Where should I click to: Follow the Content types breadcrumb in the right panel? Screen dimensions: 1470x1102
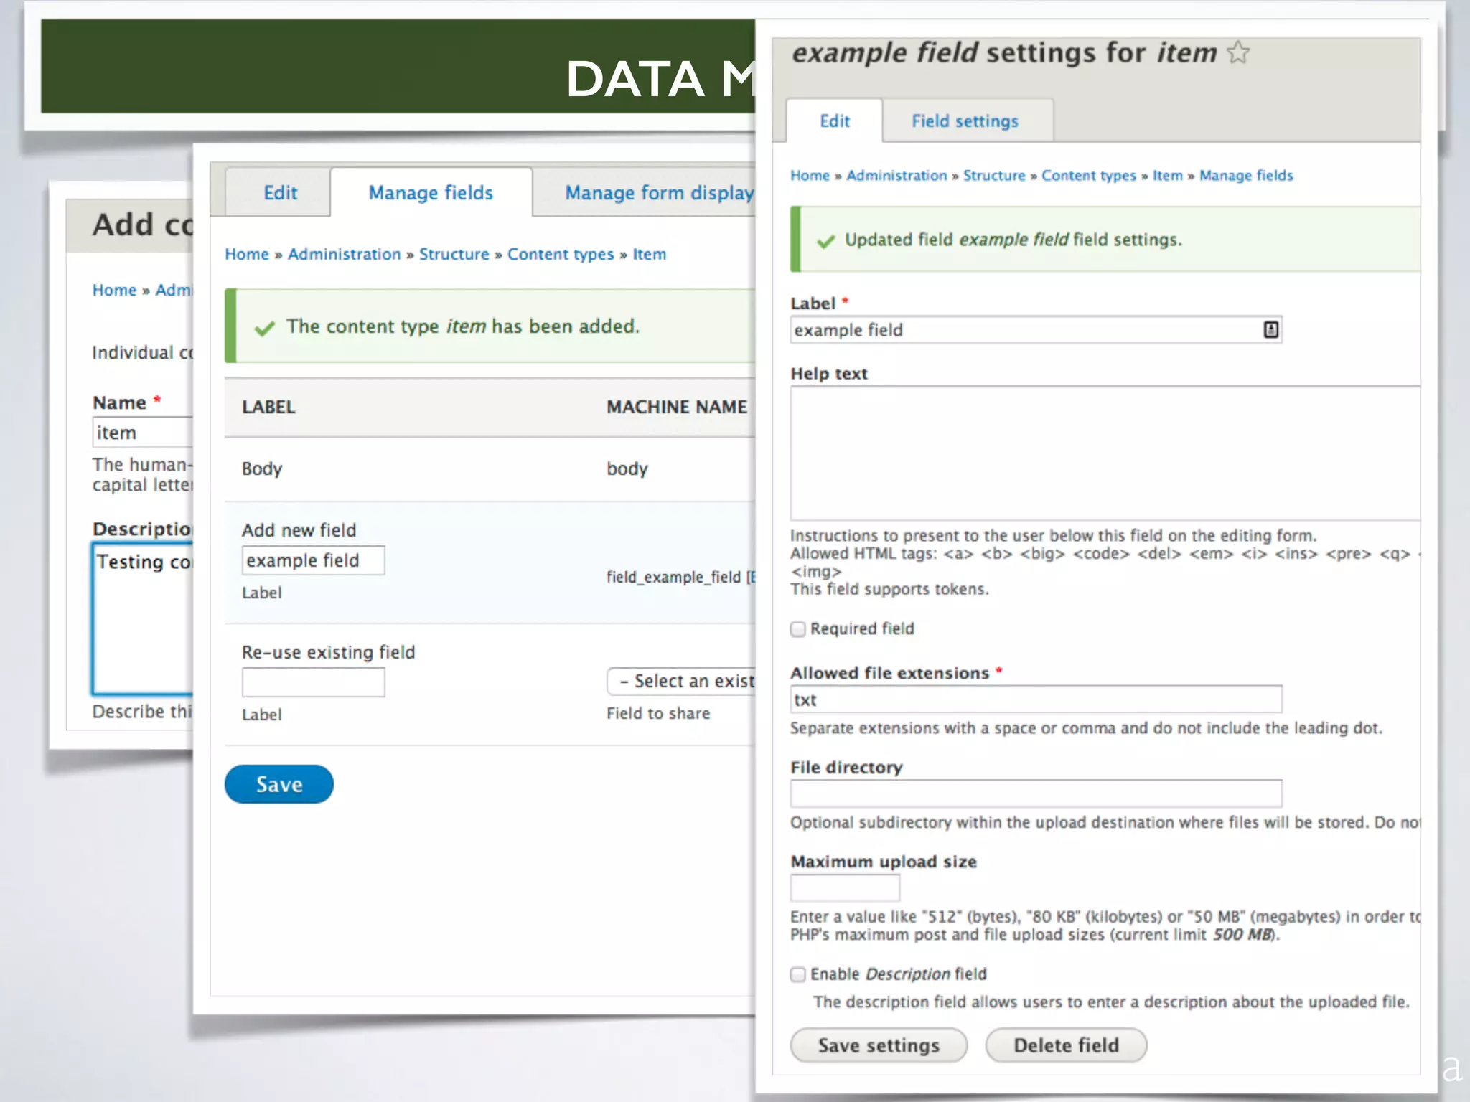coord(1088,176)
